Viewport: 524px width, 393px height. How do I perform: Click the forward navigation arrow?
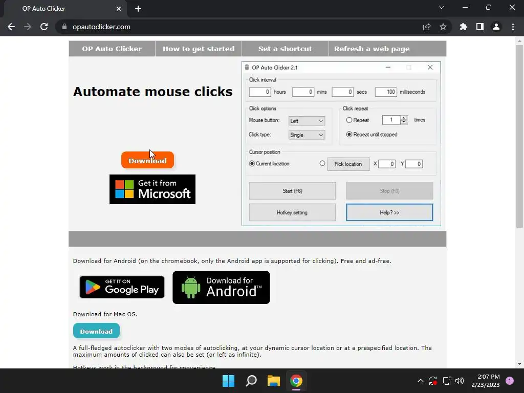coord(28,27)
